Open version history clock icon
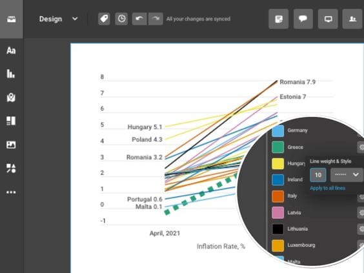Viewport: 364px width, 273px height. tap(121, 19)
